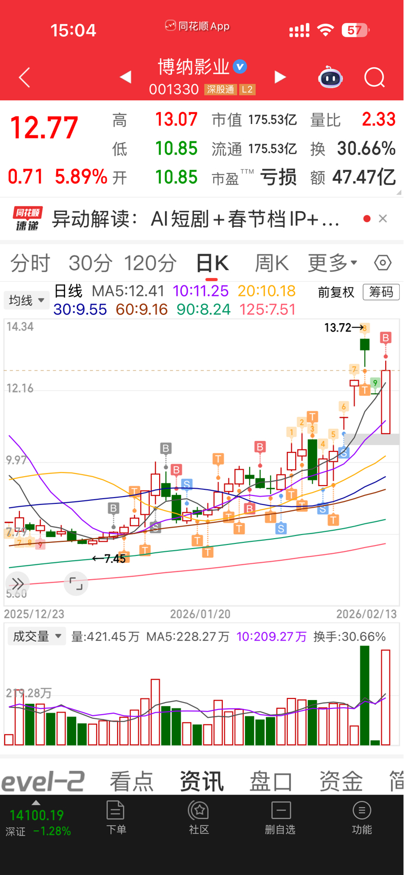Viewport: 404px width, 875px height.
Task: Tap the 13.72 high price label
Action: [x=338, y=328]
